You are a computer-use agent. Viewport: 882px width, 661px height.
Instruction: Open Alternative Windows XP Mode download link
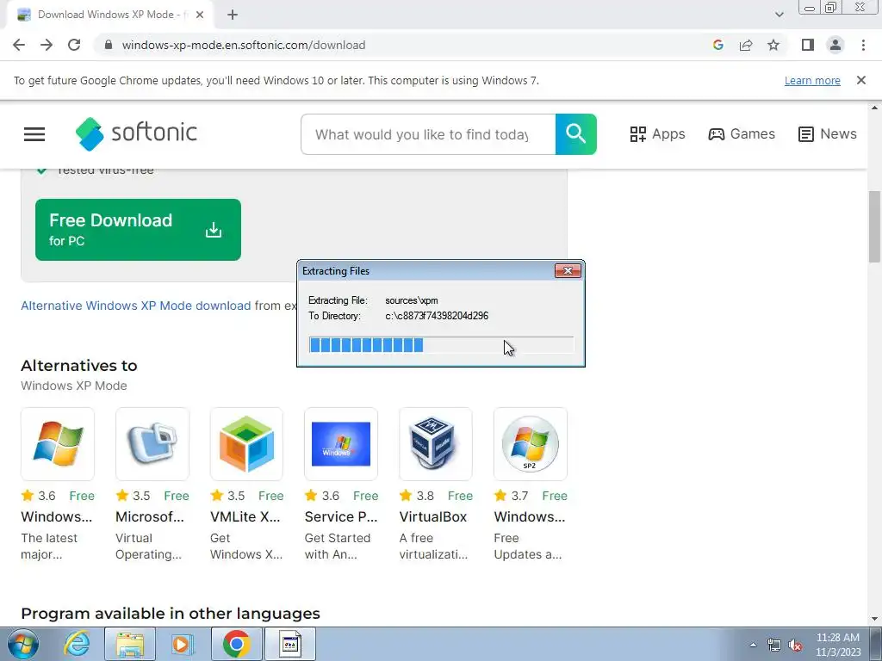[135, 306]
